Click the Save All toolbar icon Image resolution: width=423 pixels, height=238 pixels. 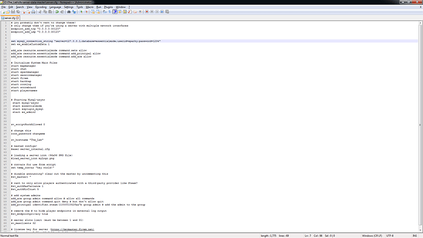[18, 12]
